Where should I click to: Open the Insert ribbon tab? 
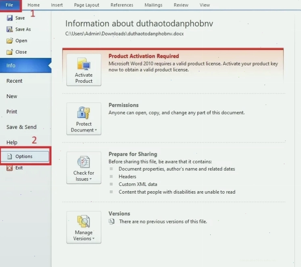(x=57, y=5)
